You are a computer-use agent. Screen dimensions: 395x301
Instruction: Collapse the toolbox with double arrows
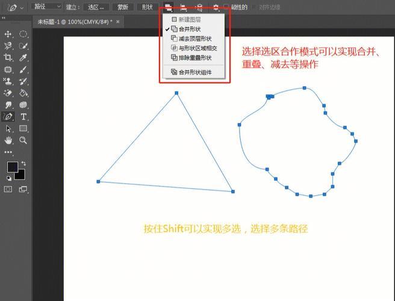point(4,18)
